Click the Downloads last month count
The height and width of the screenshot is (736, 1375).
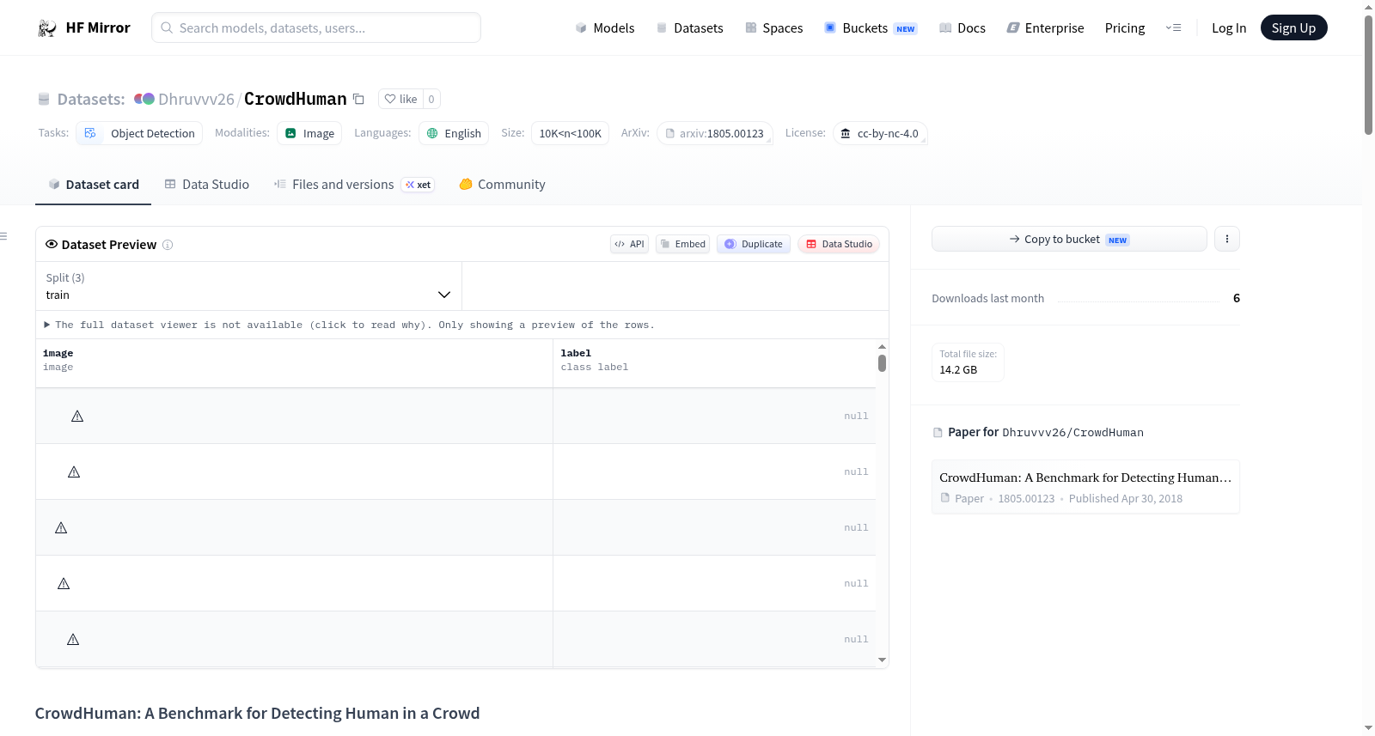tap(1237, 298)
